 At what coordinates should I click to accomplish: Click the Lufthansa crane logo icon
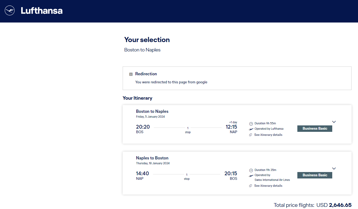[10, 11]
